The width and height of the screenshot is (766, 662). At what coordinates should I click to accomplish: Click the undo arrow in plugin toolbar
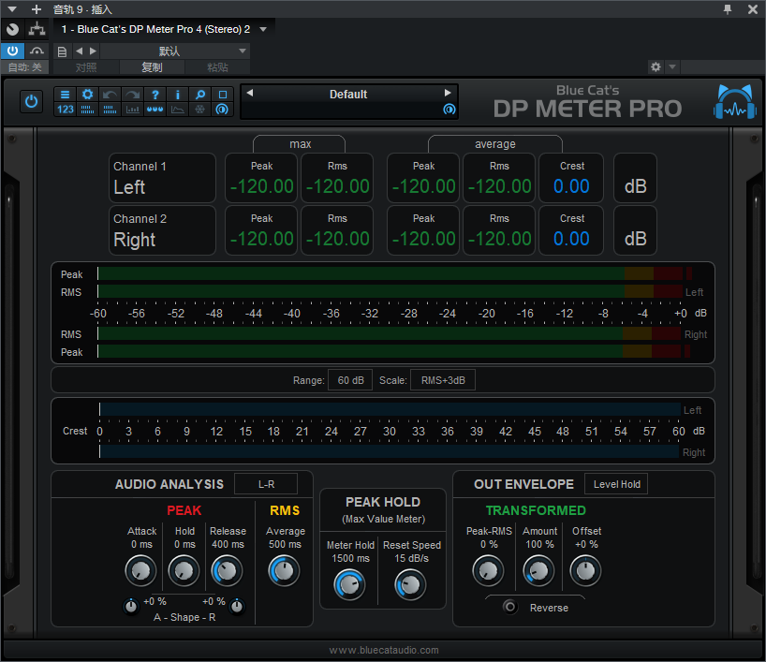(x=110, y=95)
